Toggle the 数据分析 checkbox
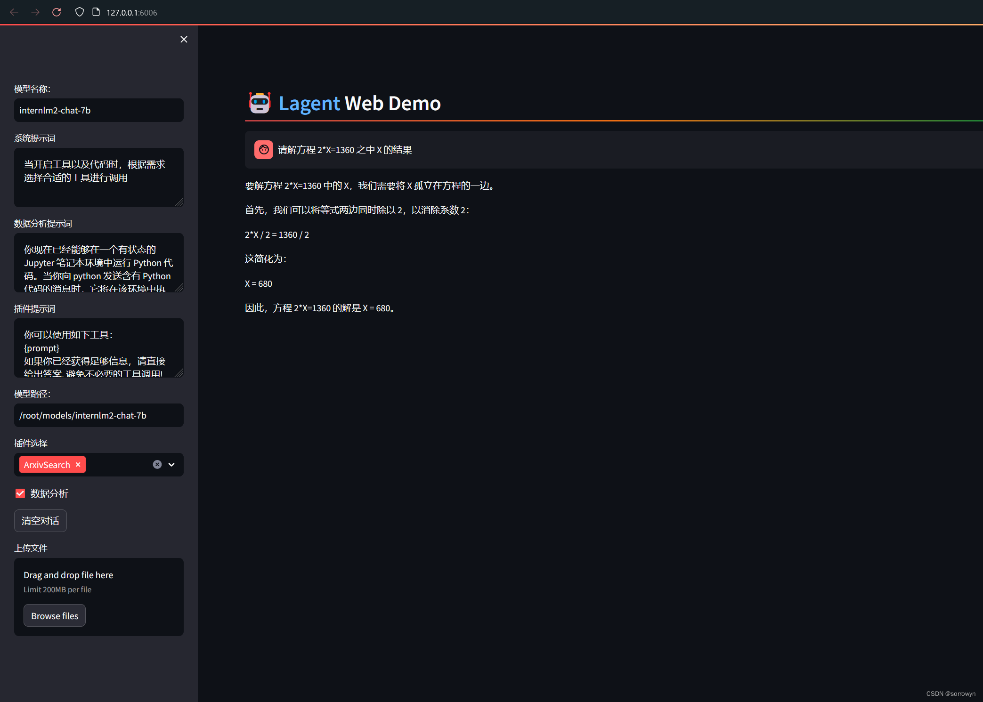This screenshot has height=702, width=983. [20, 493]
